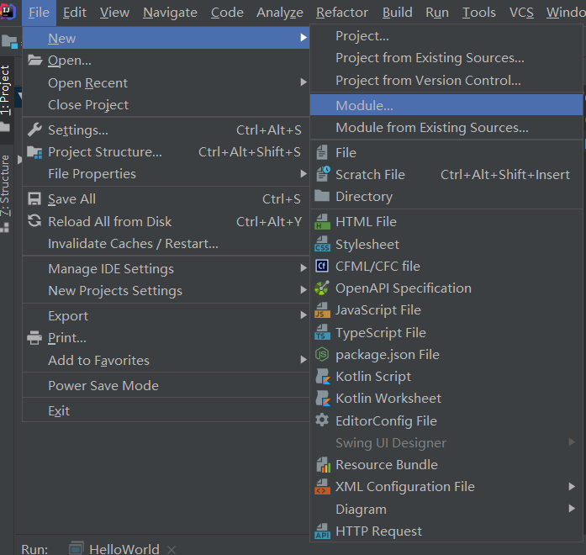This screenshot has width=586, height=555.
Task: Close the HelloWorld run tab
Action: 172,549
